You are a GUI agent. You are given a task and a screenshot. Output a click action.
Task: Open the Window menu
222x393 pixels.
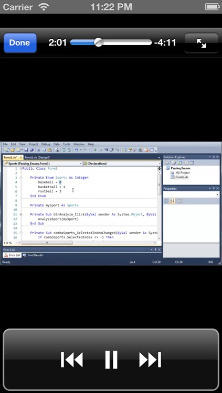pos(79,144)
